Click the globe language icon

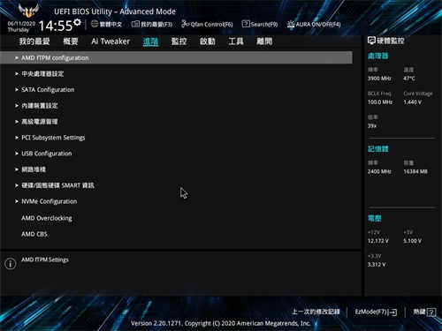[x=95, y=24]
